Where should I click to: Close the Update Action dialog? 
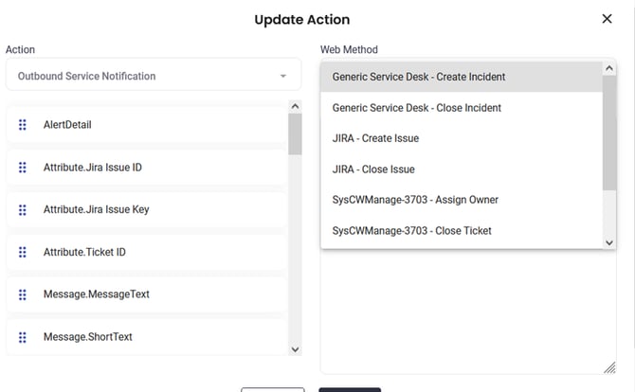click(607, 19)
